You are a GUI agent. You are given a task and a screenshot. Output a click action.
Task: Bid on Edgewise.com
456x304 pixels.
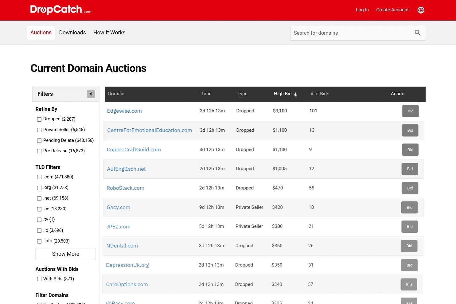point(411,111)
